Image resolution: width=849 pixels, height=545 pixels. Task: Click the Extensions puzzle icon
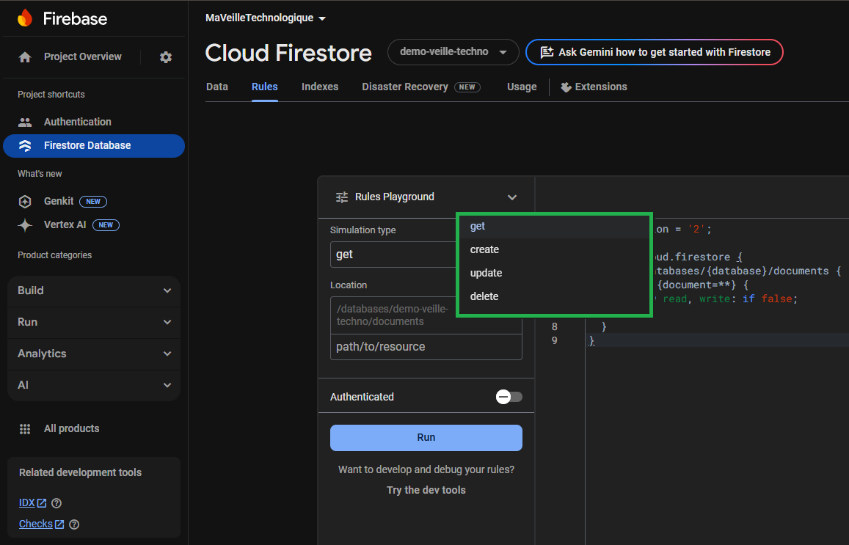point(566,87)
